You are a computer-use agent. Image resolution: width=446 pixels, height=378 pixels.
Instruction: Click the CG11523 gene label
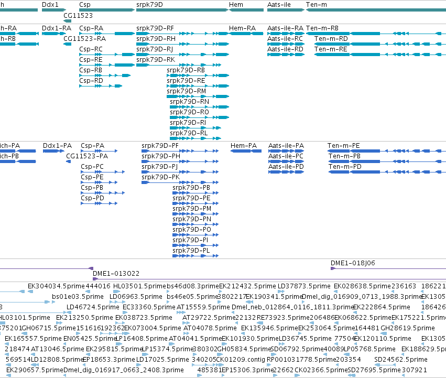78,15
